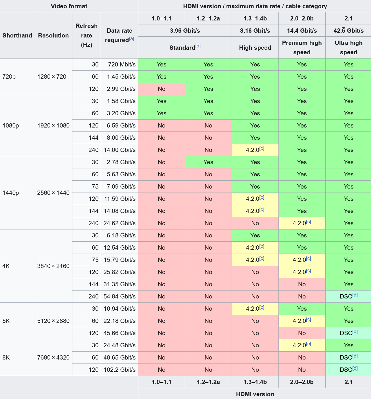Click the 'High speed' cable category cell
This screenshot has width=371, height=399.
coord(255,47)
